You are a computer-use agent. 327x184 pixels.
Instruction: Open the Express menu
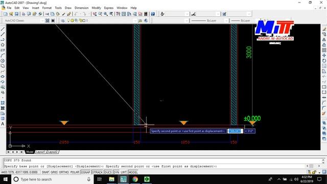coord(109,8)
